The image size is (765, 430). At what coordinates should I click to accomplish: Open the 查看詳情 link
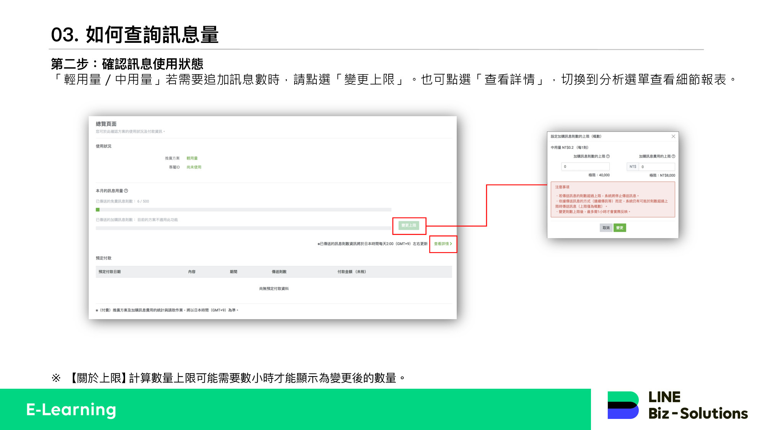(443, 244)
